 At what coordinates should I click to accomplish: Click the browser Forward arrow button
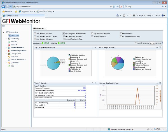pos(8,7)
